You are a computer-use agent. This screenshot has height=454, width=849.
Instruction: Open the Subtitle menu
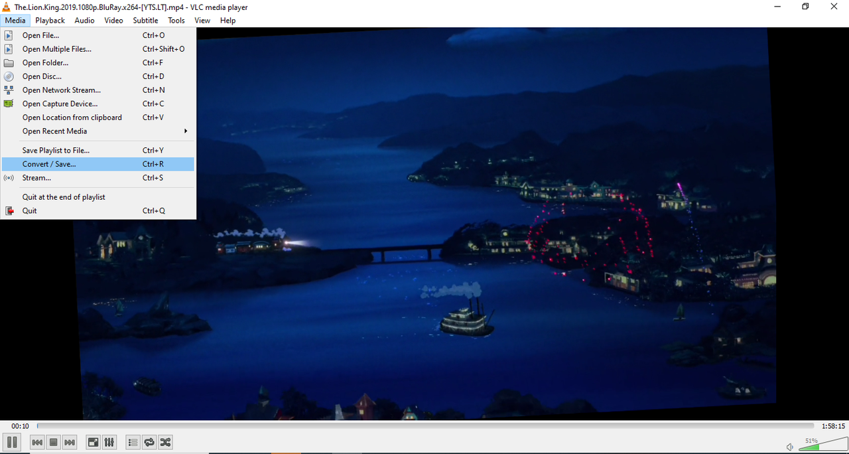pyautogui.click(x=145, y=21)
